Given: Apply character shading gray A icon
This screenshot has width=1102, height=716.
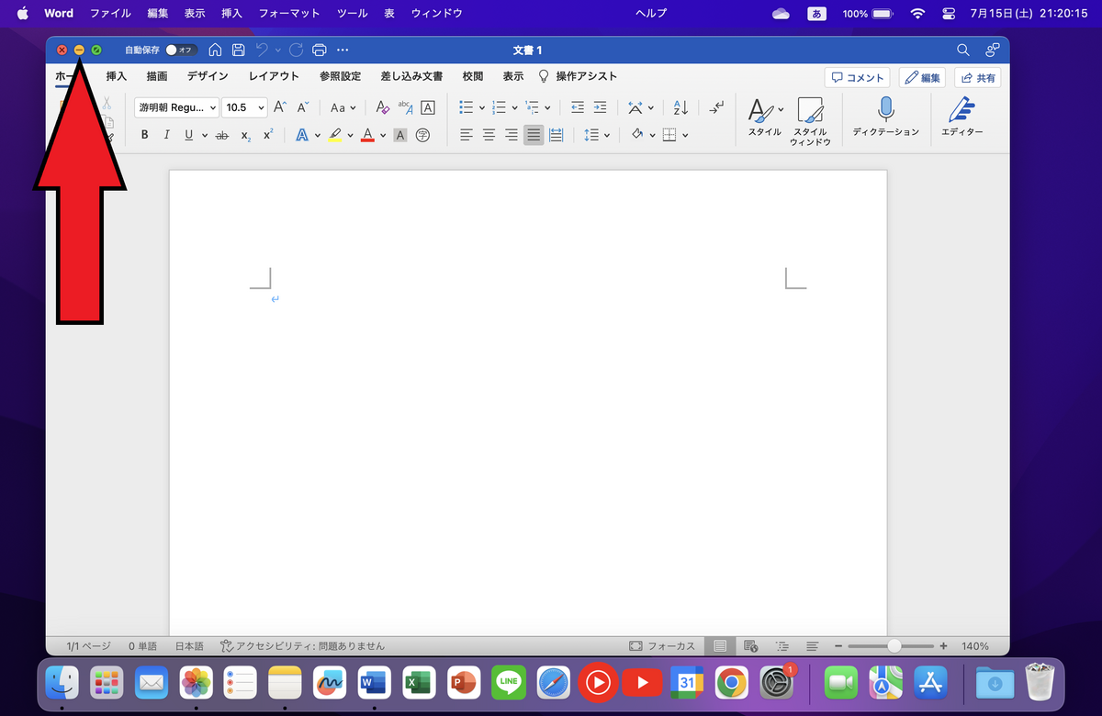Looking at the screenshot, I should point(400,135).
